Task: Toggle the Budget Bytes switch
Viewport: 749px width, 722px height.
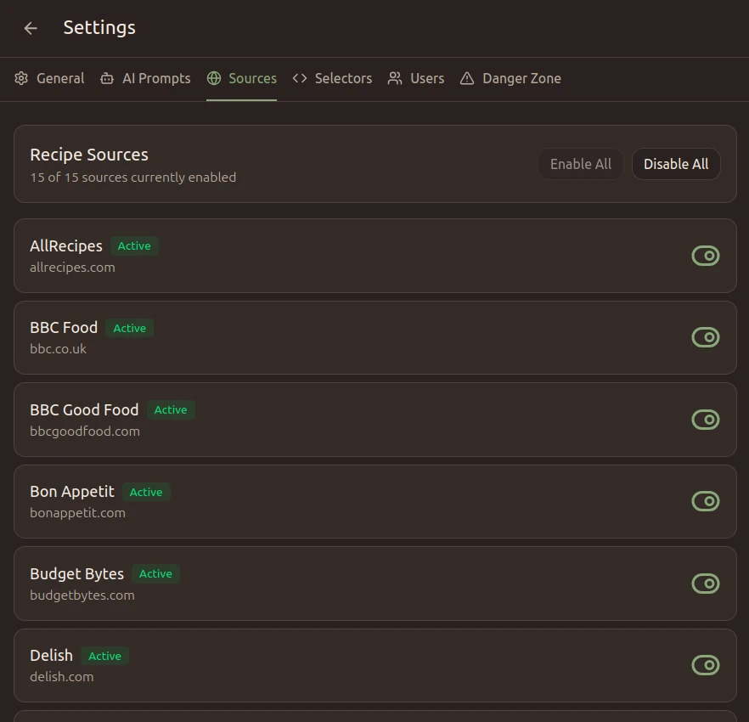Action: pos(706,583)
